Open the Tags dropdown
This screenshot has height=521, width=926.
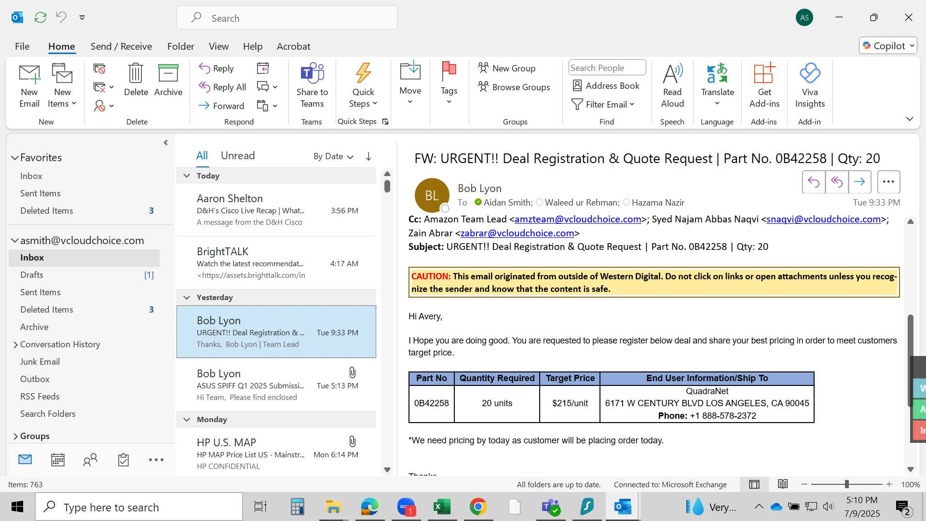coord(449,83)
